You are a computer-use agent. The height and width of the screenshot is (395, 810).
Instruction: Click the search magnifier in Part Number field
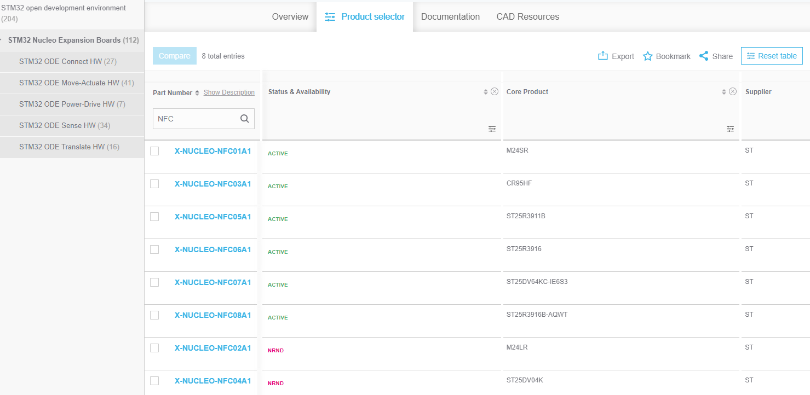click(x=245, y=119)
